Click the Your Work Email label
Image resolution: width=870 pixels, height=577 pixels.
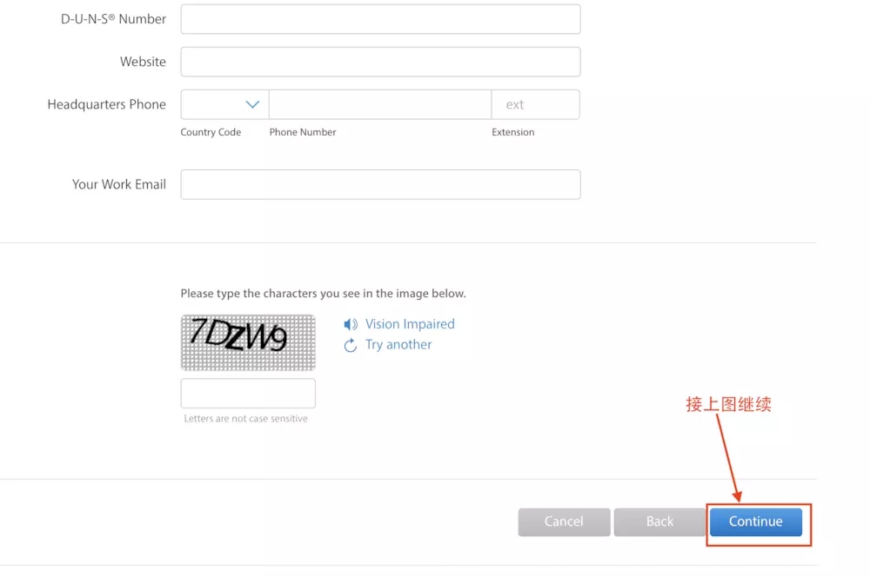[118, 184]
